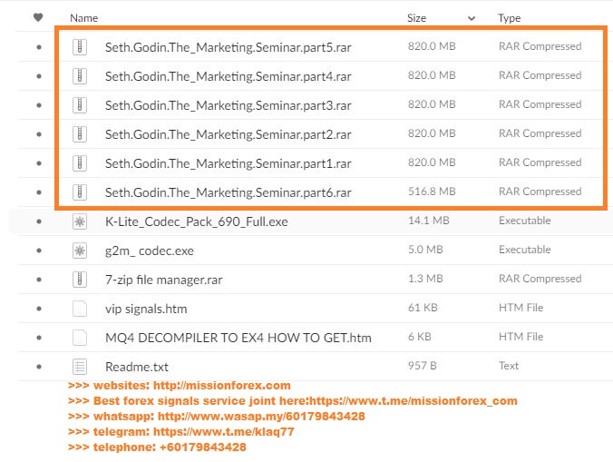613x462 pixels.
Task: Select file g2m_ codec.exe
Action: pyautogui.click(x=150, y=251)
